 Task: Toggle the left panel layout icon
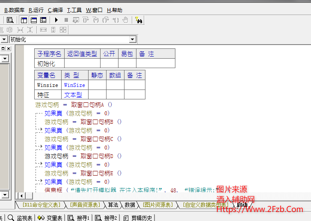coord(24,20)
